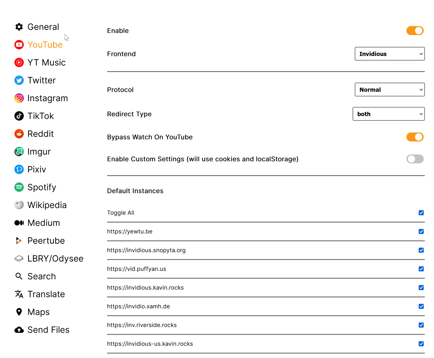Select the Instagram camera icon
The height and width of the screenshot is (358, 434).
(x=19, y=98)
